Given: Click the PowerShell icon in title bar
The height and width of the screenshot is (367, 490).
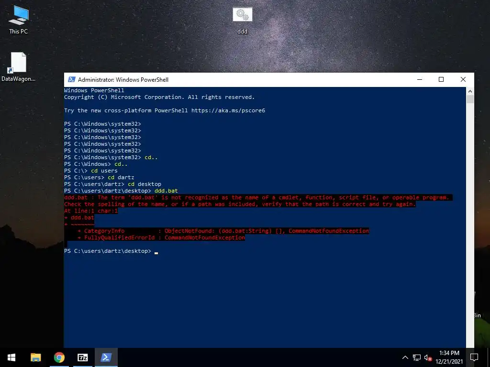Looking at the screenshot, I should (72, 80).
